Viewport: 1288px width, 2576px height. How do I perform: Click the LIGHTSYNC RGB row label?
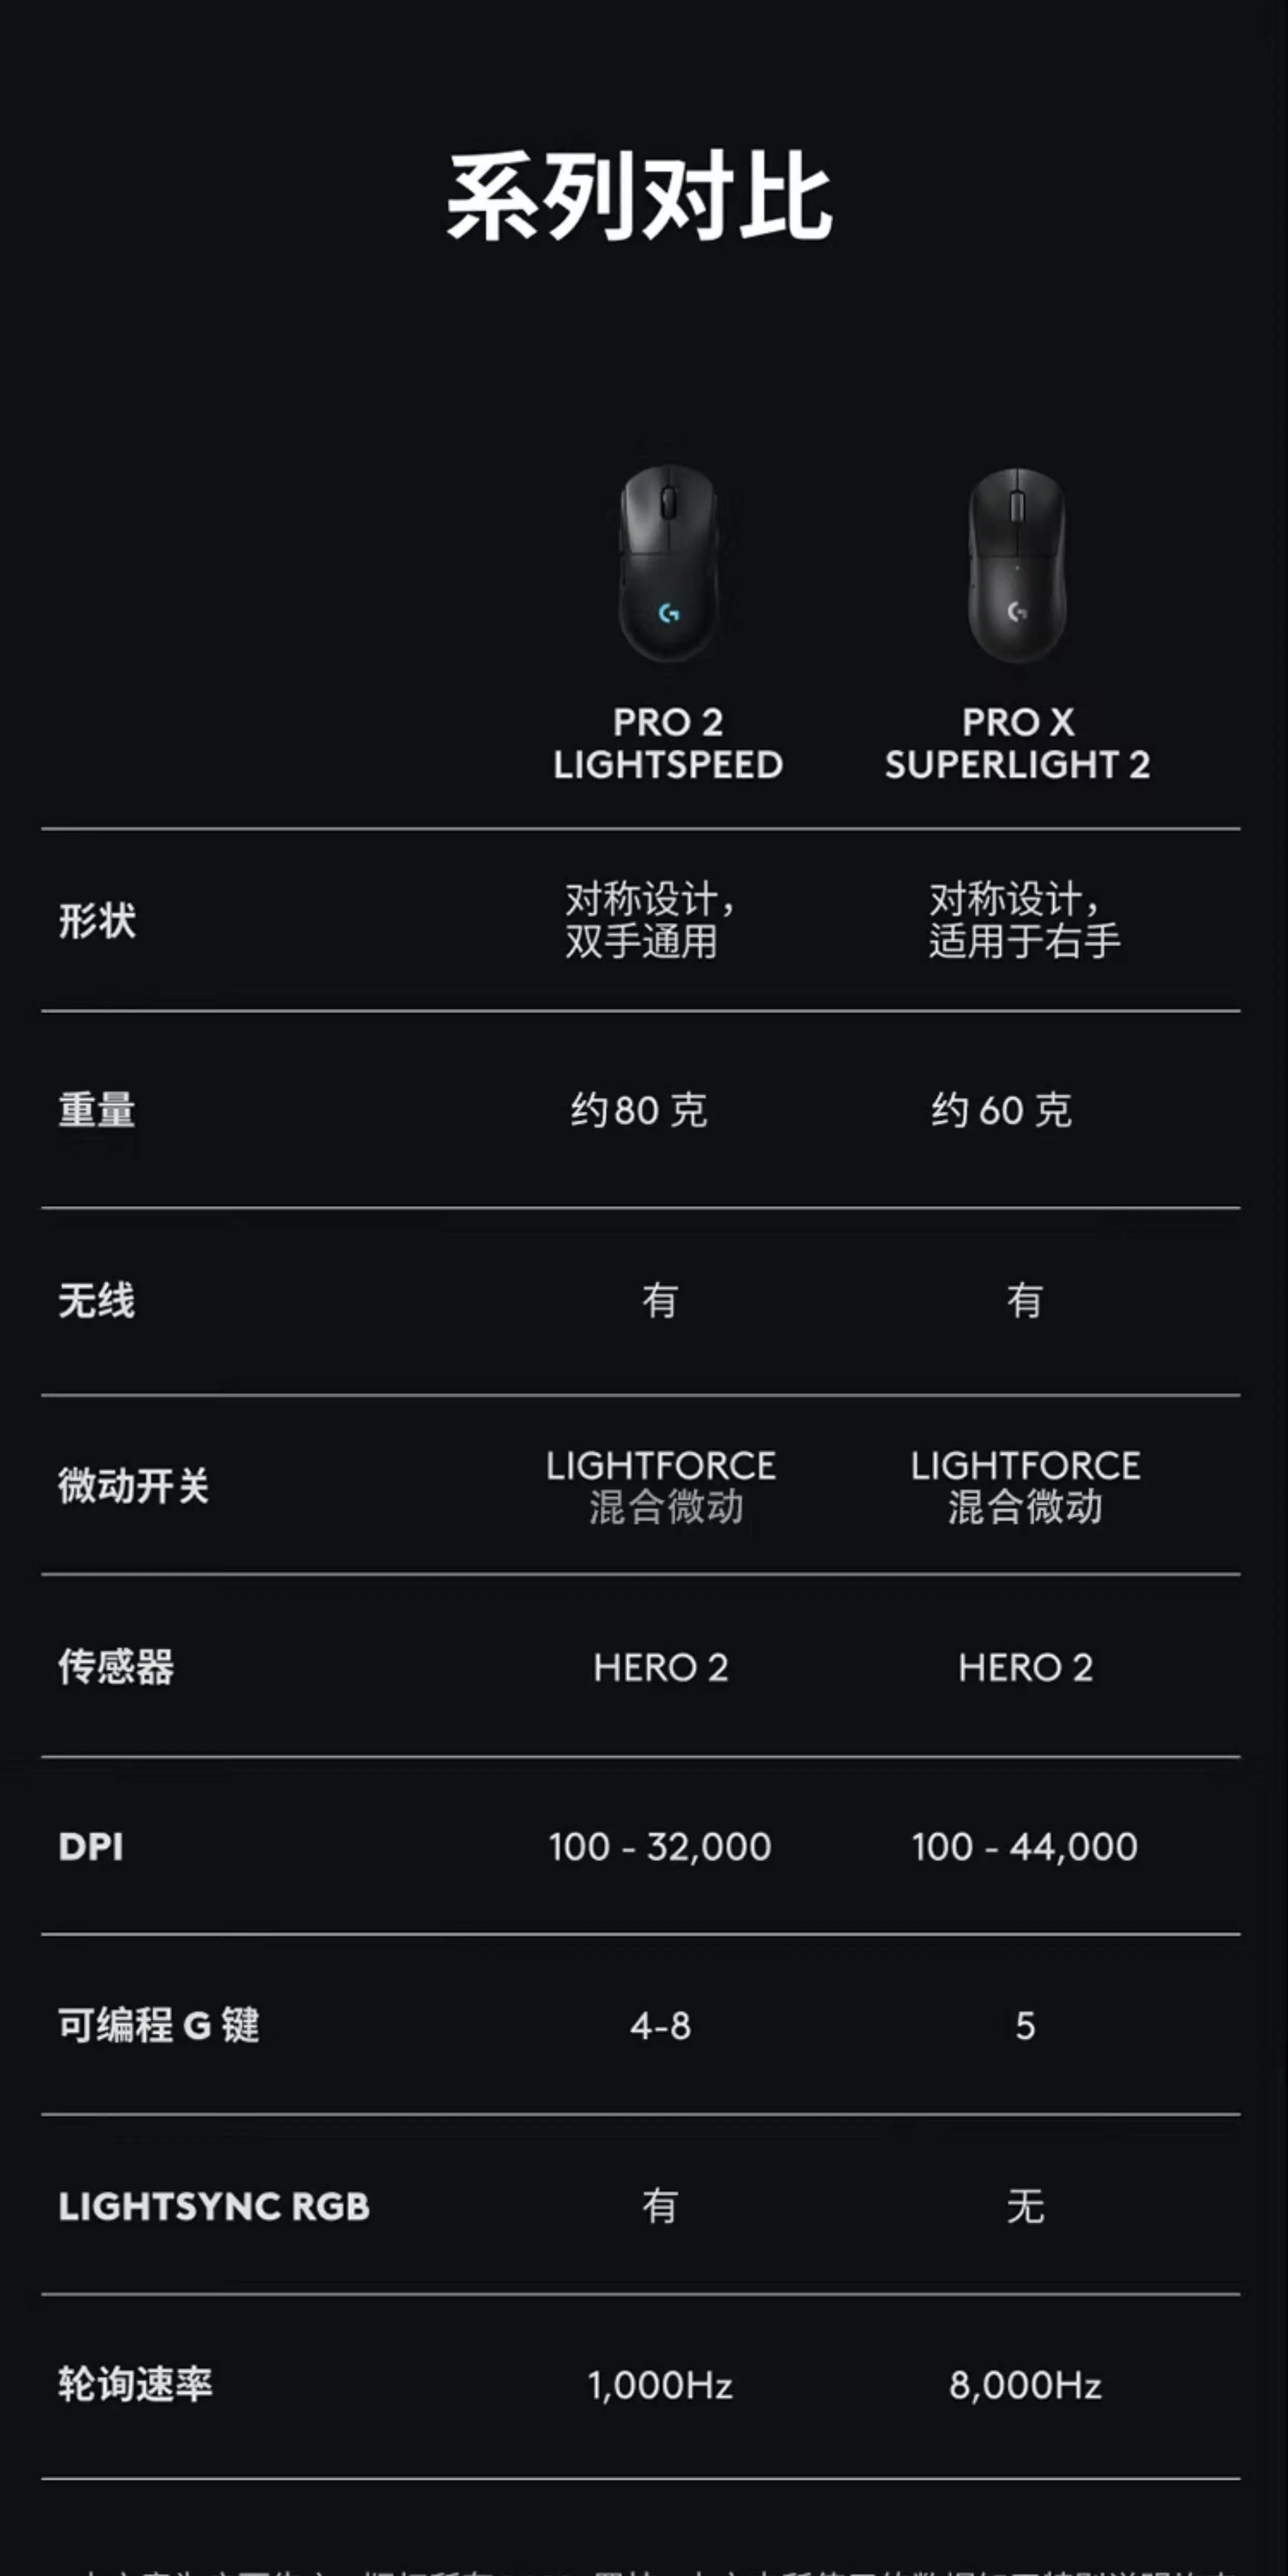(214, 2206)
